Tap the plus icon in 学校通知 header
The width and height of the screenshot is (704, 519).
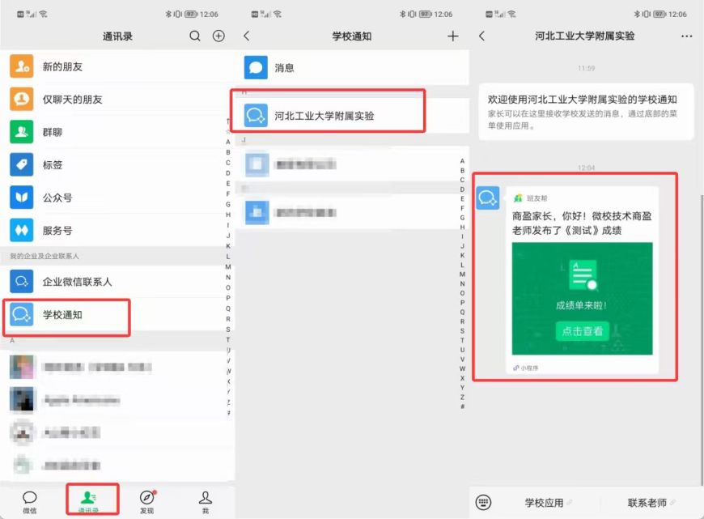tap(452, 36)
